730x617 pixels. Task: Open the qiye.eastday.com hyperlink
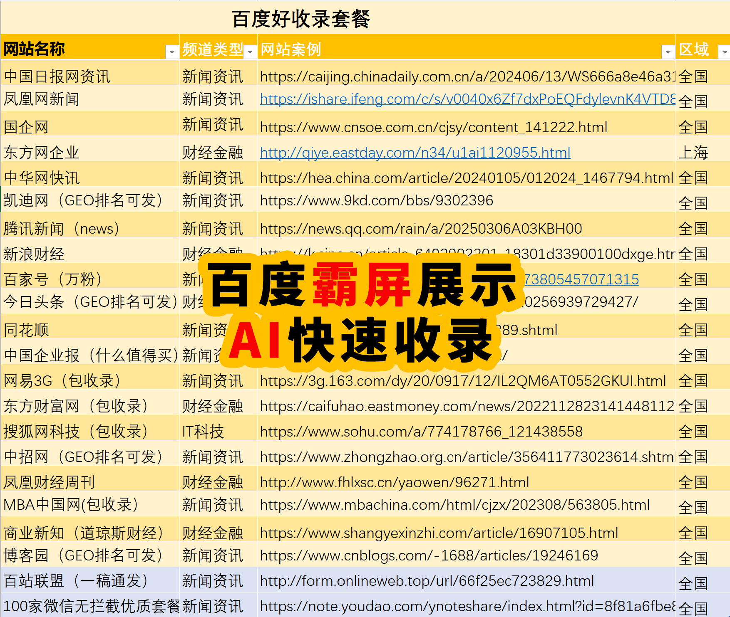(415, 153)
